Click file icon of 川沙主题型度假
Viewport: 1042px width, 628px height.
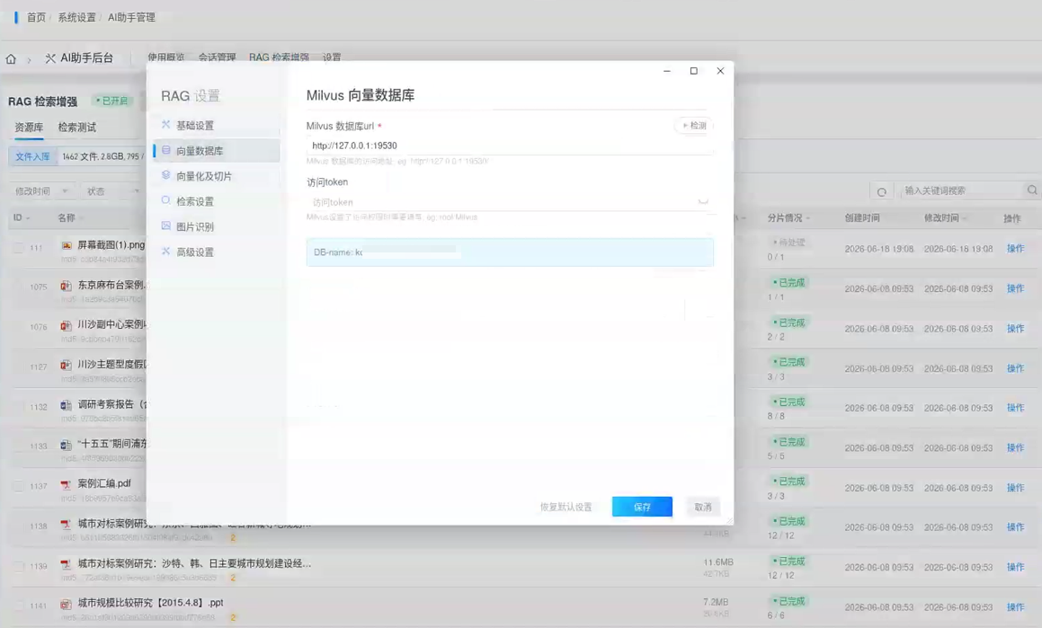click(66, 365)
